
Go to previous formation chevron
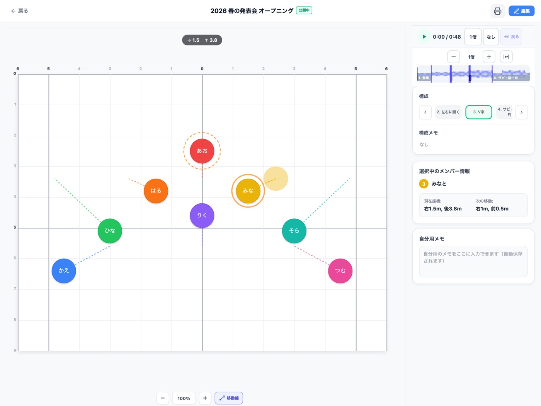pyautogui.click(x=425, y=112)
